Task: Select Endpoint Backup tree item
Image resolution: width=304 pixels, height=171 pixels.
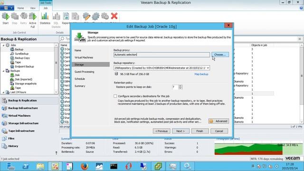Action: (24, 66)
